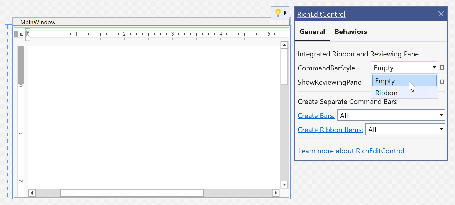Image resolution: width=455 pixels, height=205 pixels.
Task: Click the Create Bars link
Action: (316, 116)
